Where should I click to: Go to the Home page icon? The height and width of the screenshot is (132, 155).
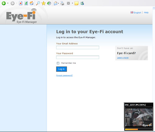tap(32, 3)
